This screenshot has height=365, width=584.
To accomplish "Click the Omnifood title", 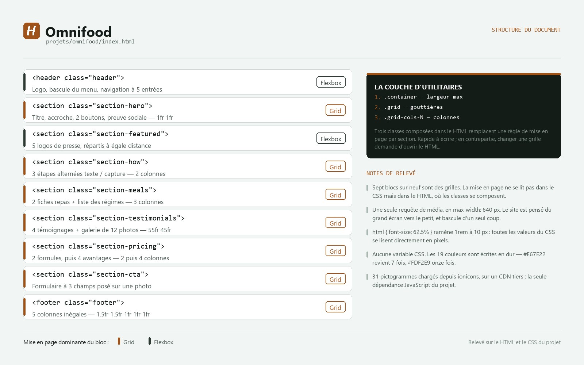I will (x=78, y=32).
